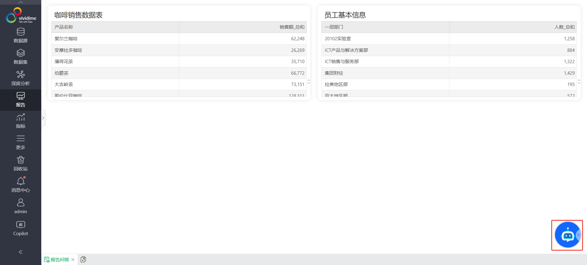Open the 回收站 recycle bin
587x265 pixels.
(20, 164)
